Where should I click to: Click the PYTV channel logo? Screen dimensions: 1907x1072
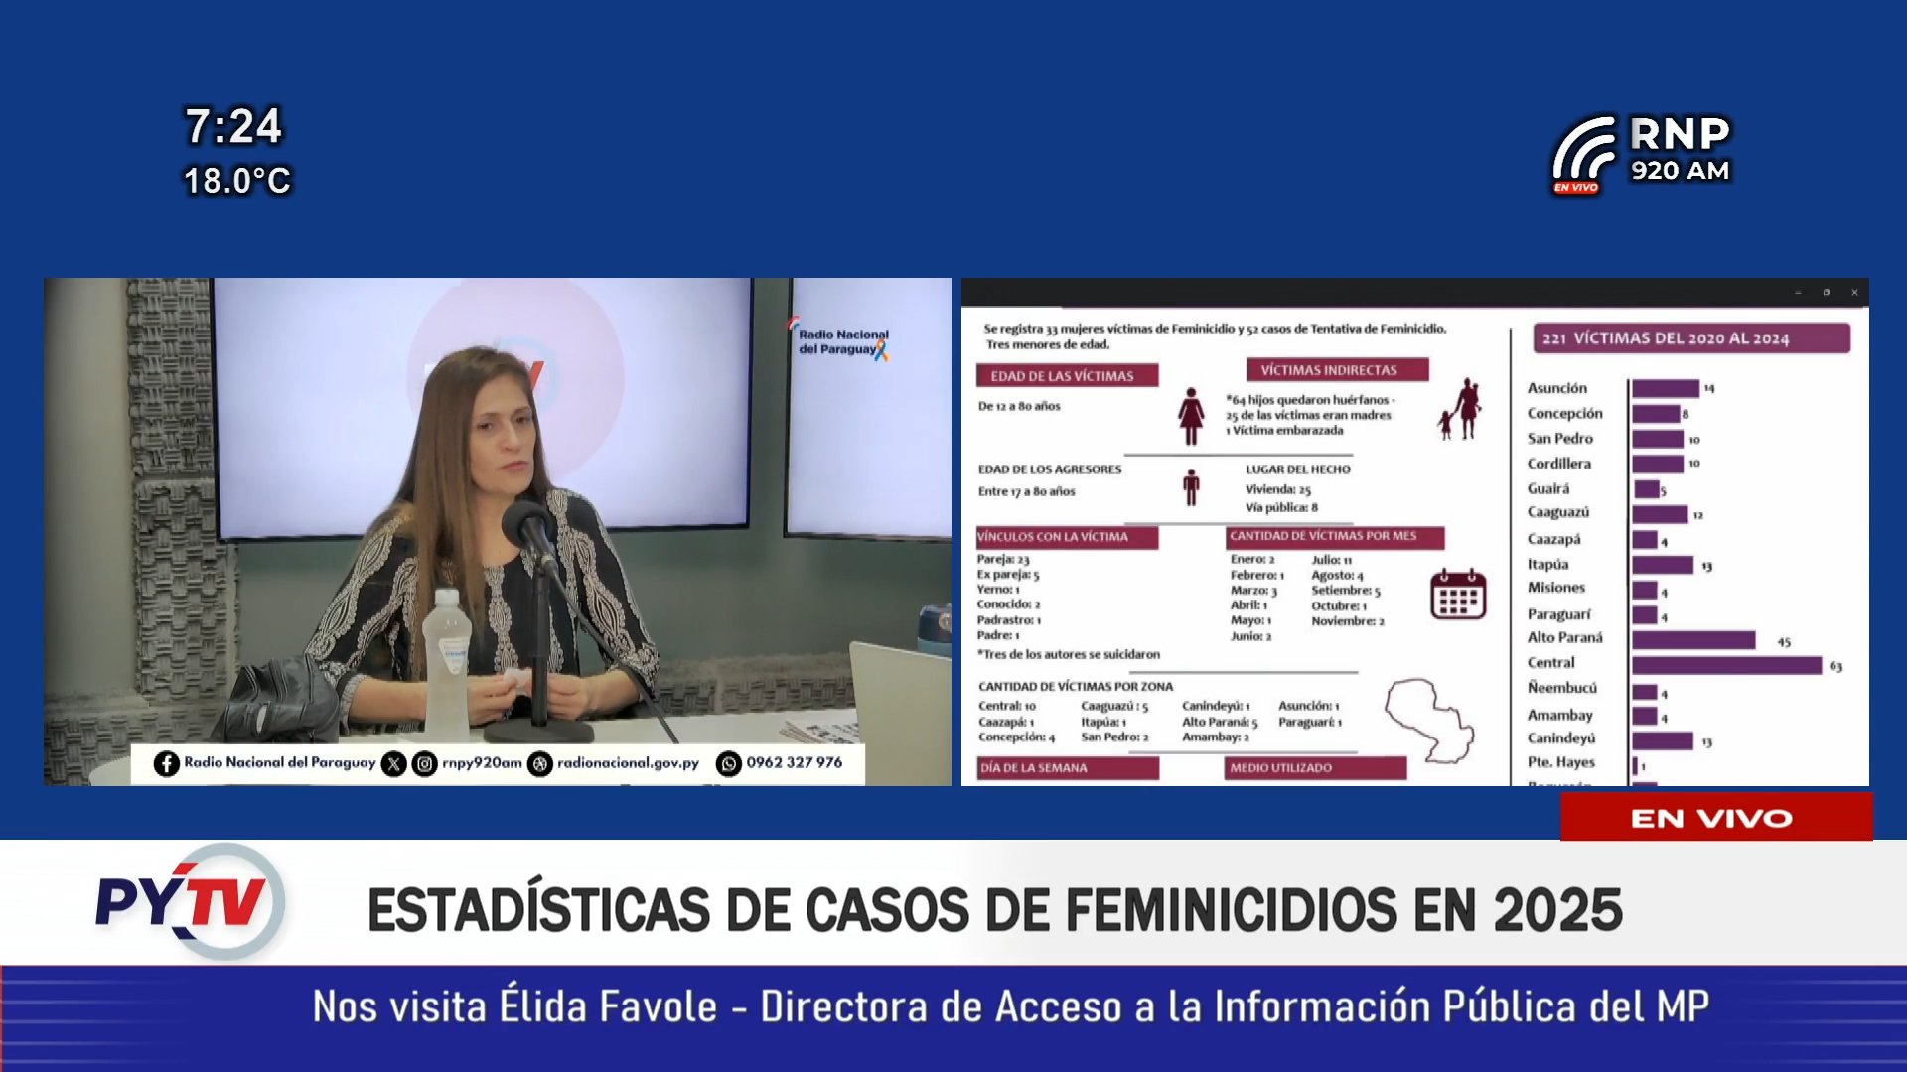(x=191, y=901)
